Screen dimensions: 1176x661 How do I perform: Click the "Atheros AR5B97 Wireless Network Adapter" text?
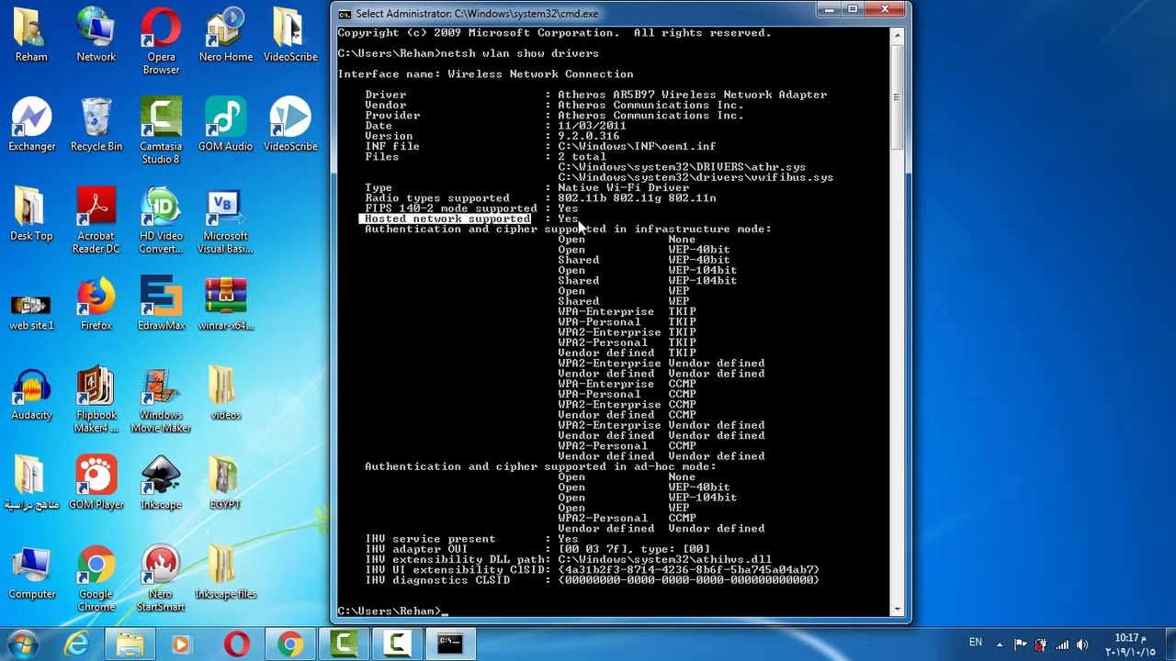[692, 95]
